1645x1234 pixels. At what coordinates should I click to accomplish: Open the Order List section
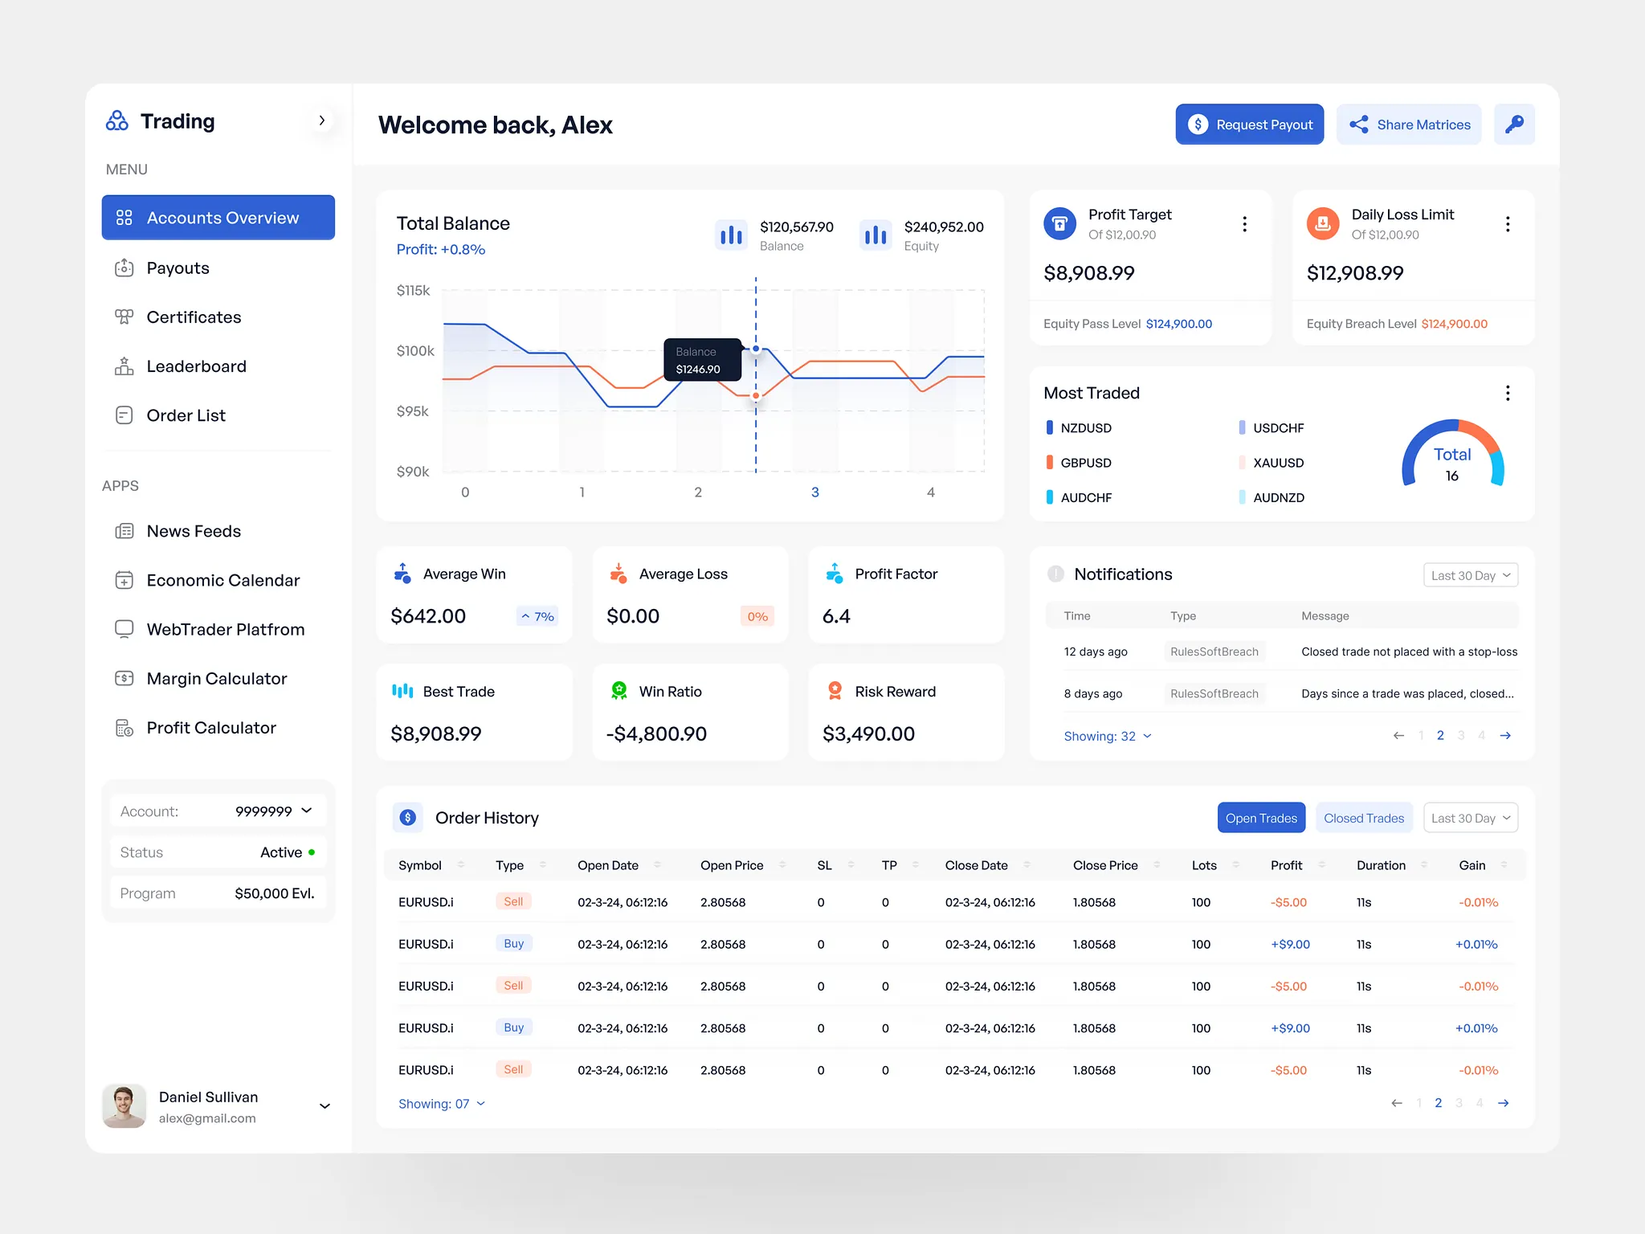[185, 415]
